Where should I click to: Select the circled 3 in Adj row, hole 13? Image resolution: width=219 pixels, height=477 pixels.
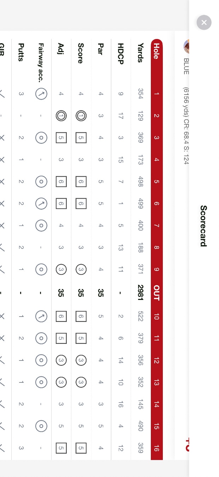pos(61,382)
